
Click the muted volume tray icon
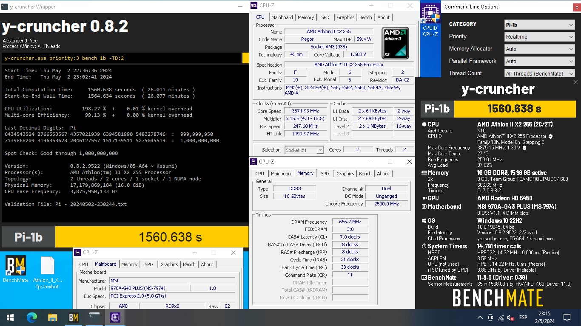(511, 318)
